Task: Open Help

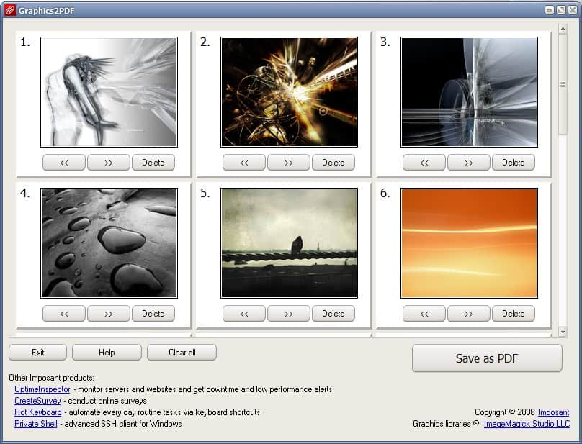Action: tap(107, 353)
